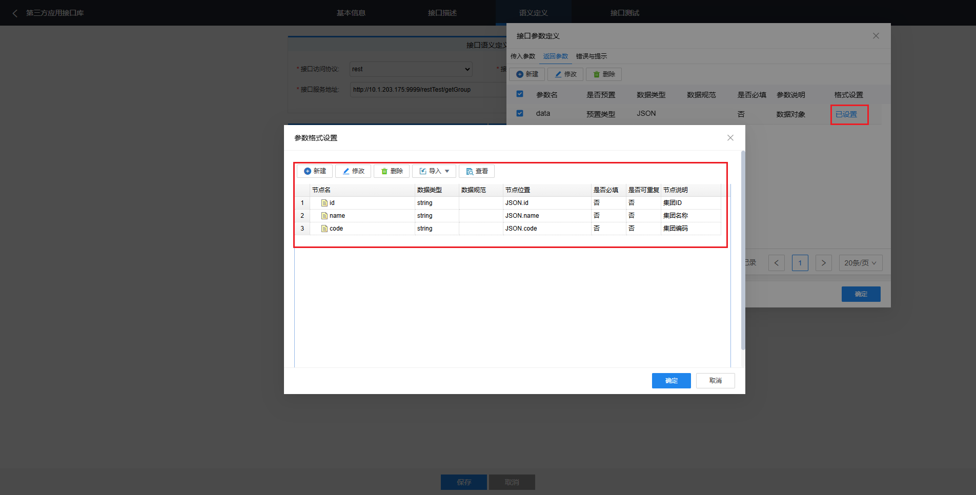The image size is (976, 495).
Task: Go back via the top-left arrow
Action: click(15, 13)
